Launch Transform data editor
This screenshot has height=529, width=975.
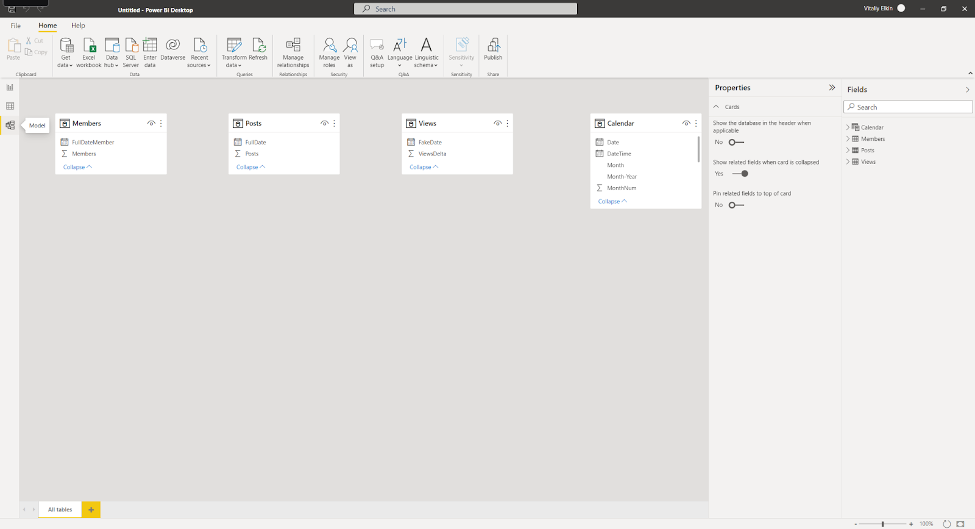pyautogui.click(x=234, y=53)
